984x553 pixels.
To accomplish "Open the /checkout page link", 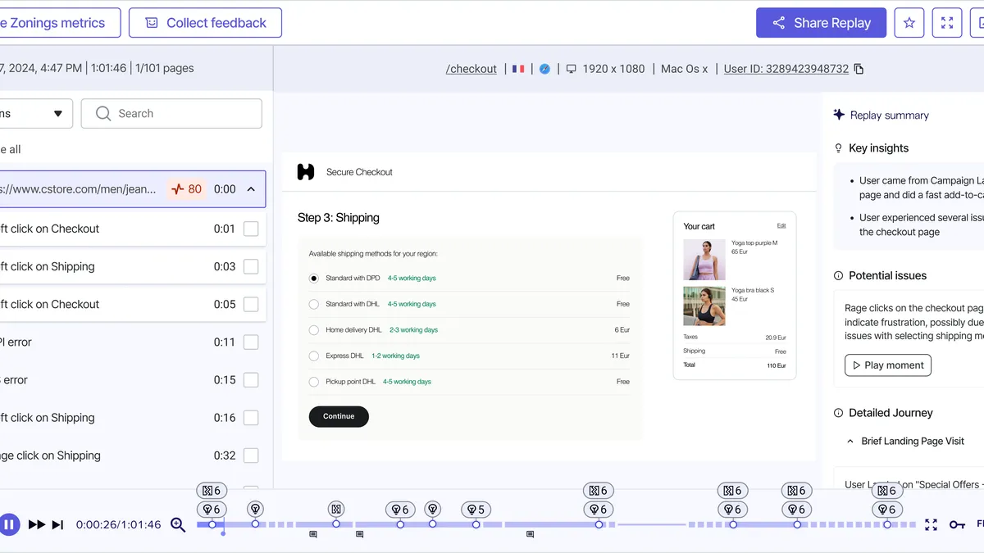I will pyautogui.click(x=471, y=69).
